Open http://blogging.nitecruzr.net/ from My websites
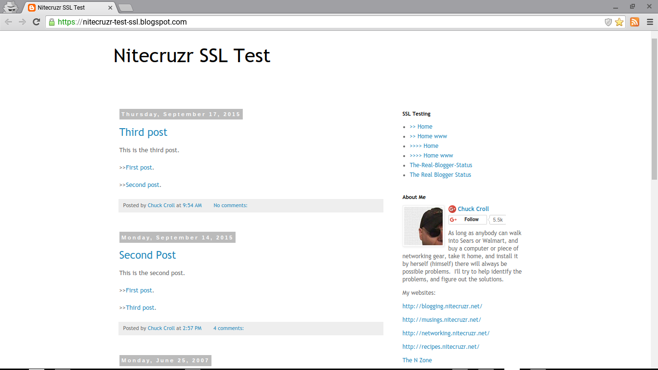 (442, 306)
